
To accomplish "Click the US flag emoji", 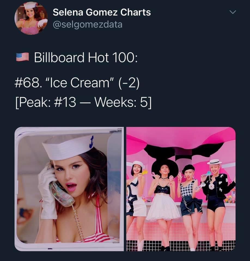I will (x=23, y=57).
